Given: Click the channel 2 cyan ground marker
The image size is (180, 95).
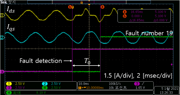Looking at the screenshot, I should [x=2, y=37].
